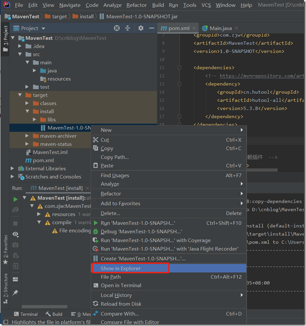Close the MavenTest [install] run tab
The width and height of the screenshot is (306, 326).
87,188
